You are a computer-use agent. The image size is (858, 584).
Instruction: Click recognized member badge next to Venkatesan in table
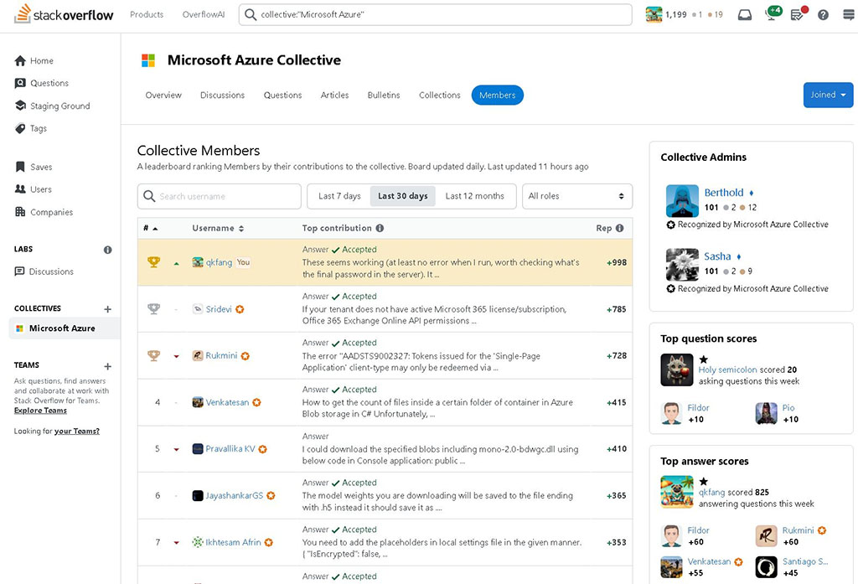point(256,402)
